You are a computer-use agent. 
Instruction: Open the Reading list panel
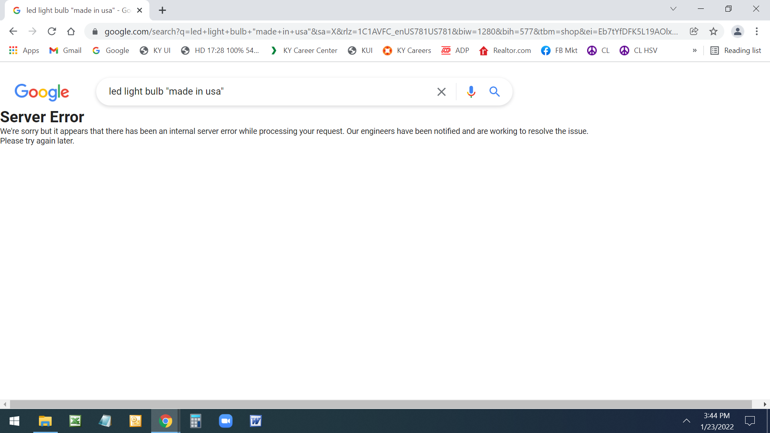(x=736, y=51)
